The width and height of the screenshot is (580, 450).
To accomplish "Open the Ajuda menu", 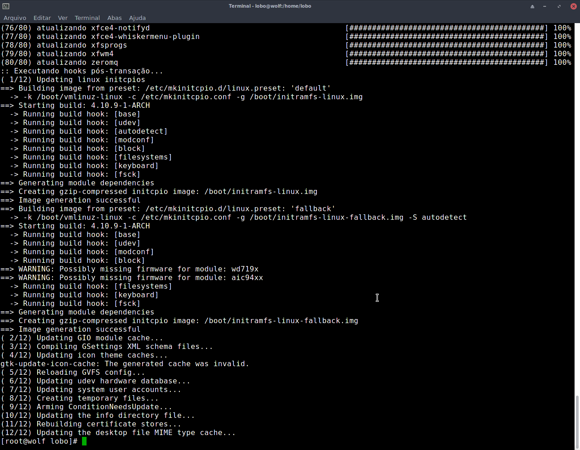I will (x=137, y=18).
